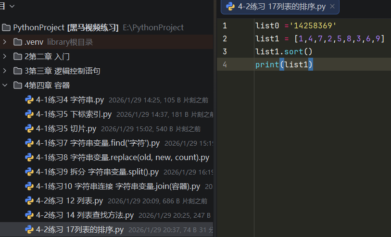The image size is (391, 237).
Task: Click the 4第四章 容器 folder icon
Action: coord(17,85)
